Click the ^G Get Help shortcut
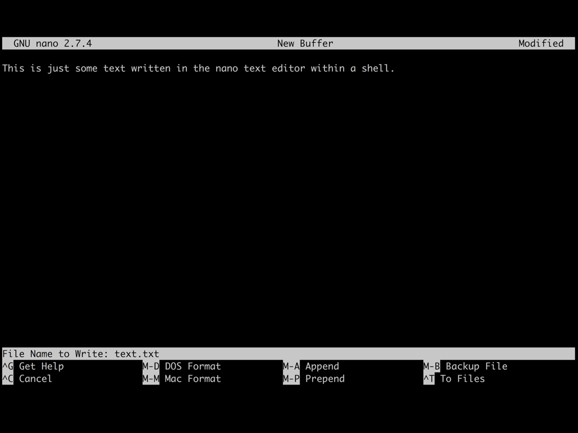Viewport: 578px width, 433px height. [x=33, y=366]
